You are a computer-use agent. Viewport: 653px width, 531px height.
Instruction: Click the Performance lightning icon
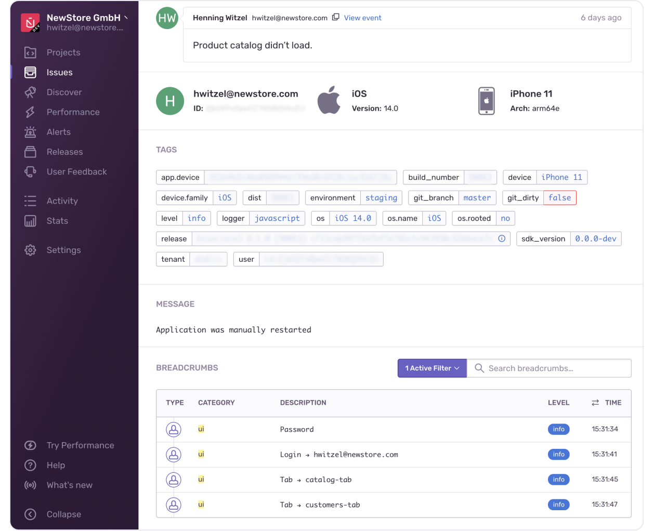(x=31, y=112)
